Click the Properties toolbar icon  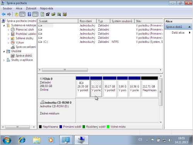coord(48,14)
